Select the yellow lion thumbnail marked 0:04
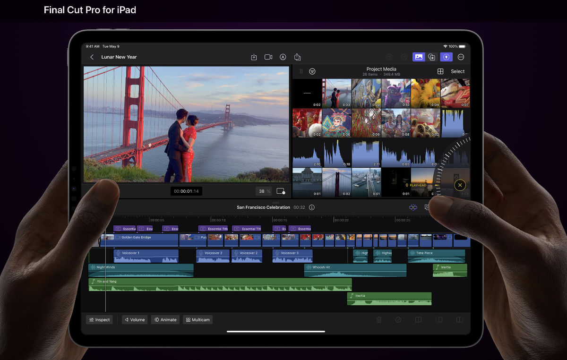 pos(425,94)
